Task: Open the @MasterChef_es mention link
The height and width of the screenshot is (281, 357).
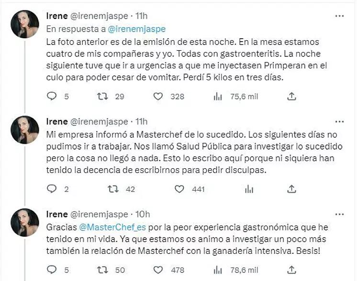Action: coord(97,227)
